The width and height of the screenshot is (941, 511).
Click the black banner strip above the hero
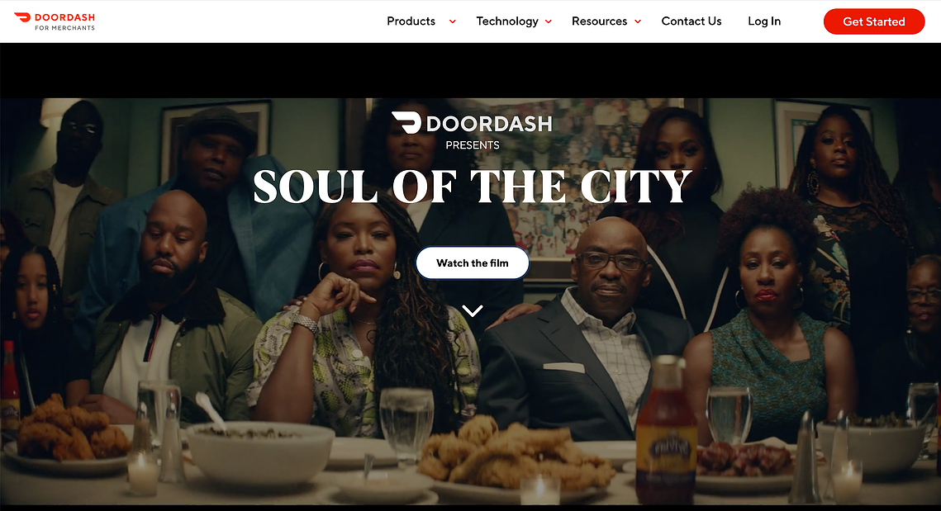471,70
